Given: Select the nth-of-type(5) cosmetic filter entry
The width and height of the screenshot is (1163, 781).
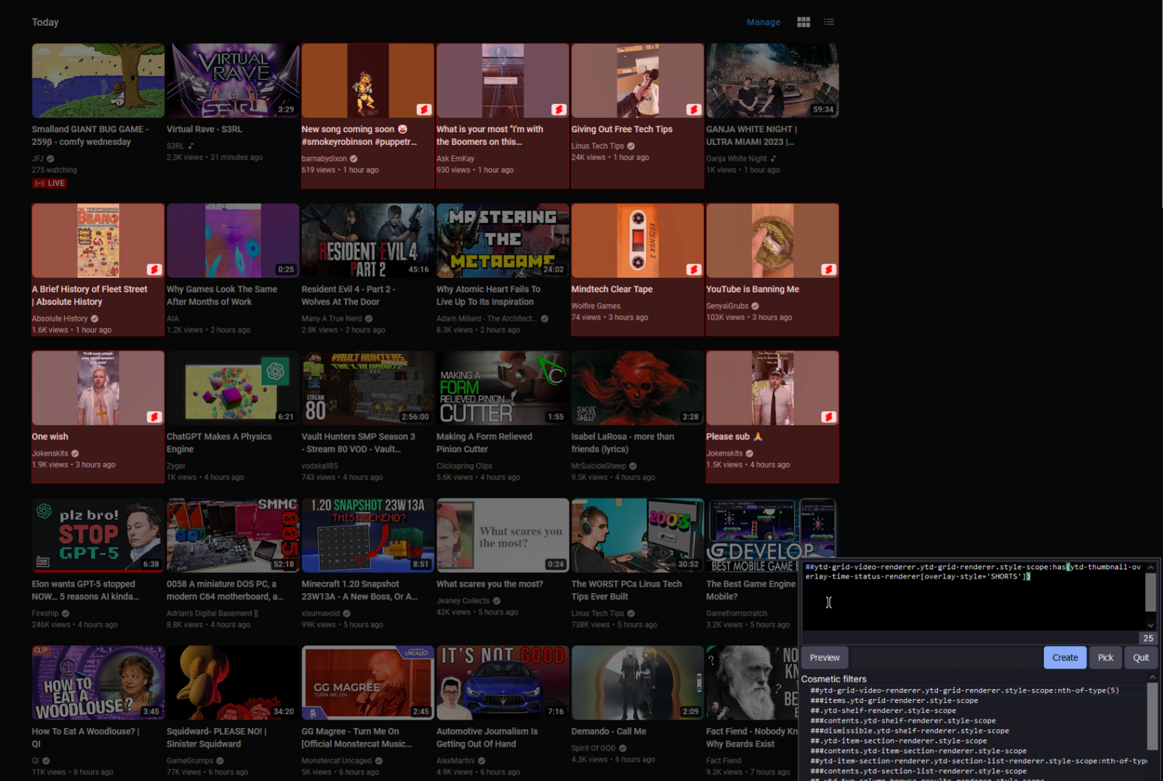Looking at the screenshot, I should (964, 690).
